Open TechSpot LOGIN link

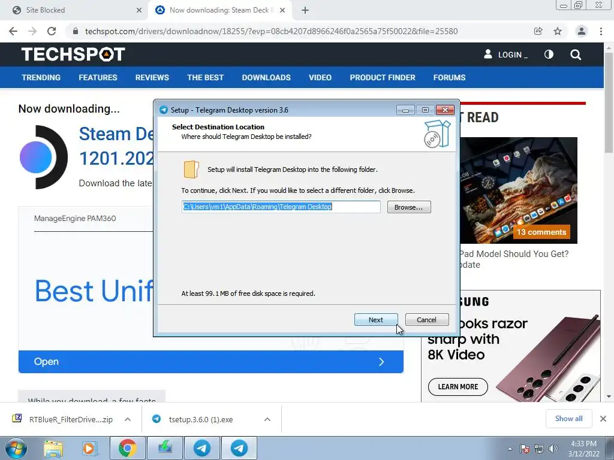tap(513, 55)
